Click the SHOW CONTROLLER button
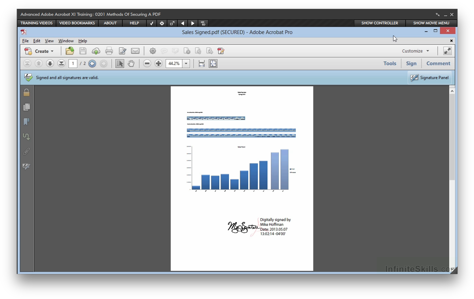474x299 pixels. pyautogui.click(x=379, y=23)
